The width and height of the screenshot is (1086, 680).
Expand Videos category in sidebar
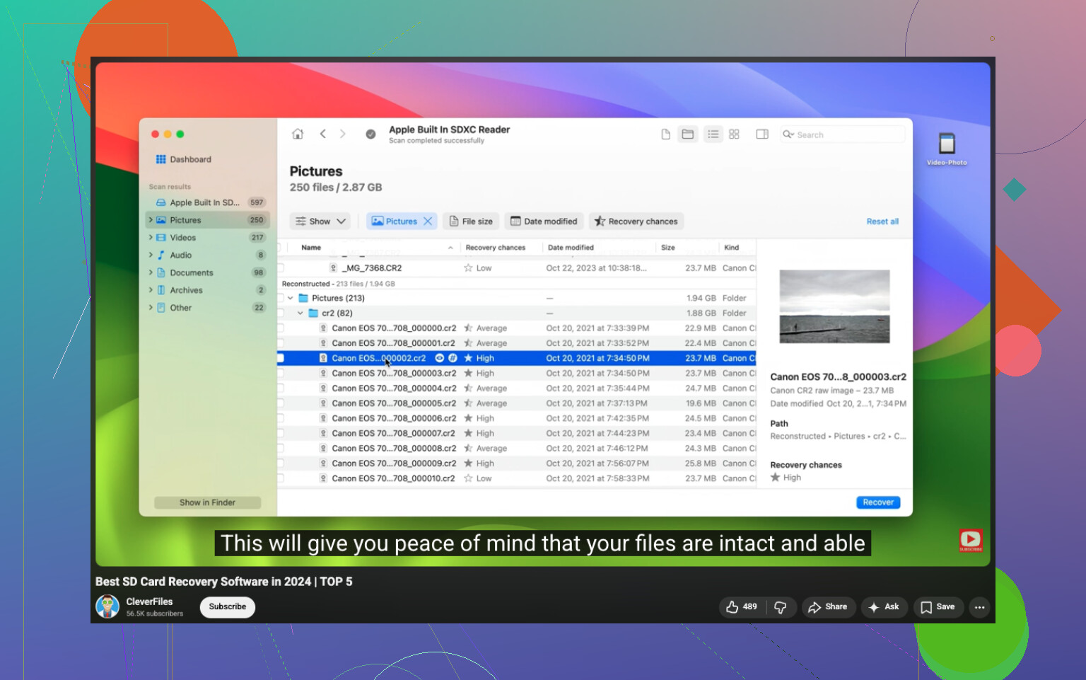click(x=151, y=238)
